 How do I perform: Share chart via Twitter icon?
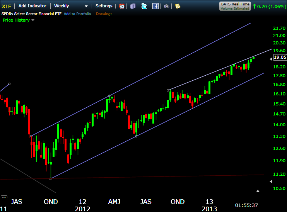point(144,6)
